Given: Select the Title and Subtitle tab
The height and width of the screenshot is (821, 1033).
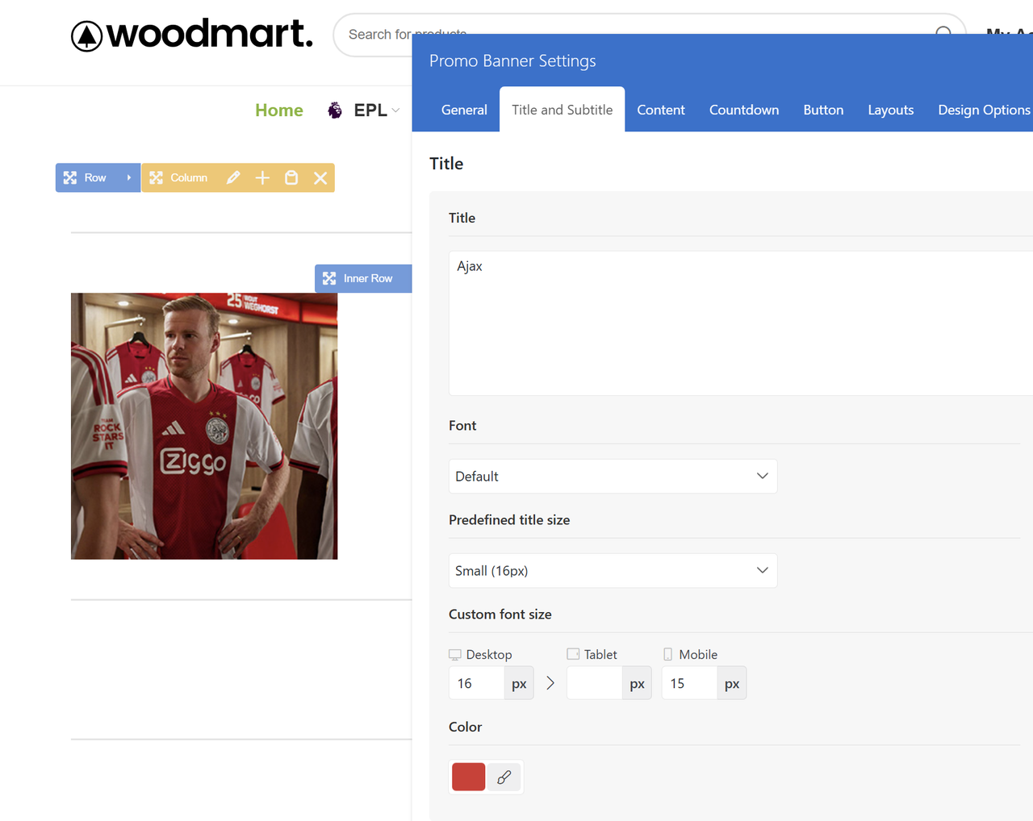Looking at the screenshot, I should tap(563, 110).
